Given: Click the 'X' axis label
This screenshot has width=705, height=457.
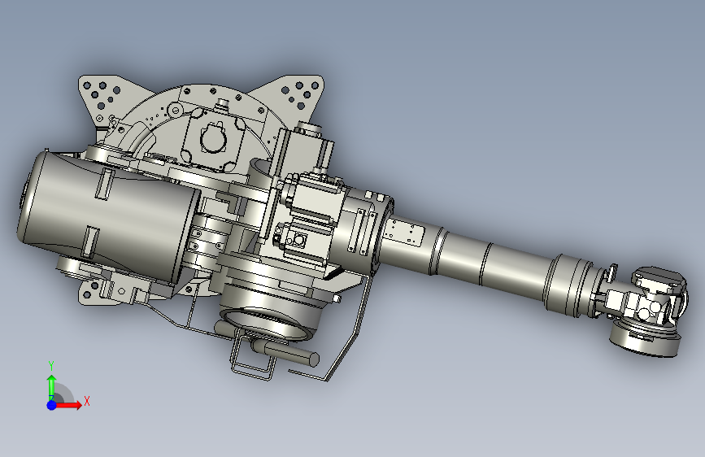Looking at the screenshot, I should [x=87, y=401].
